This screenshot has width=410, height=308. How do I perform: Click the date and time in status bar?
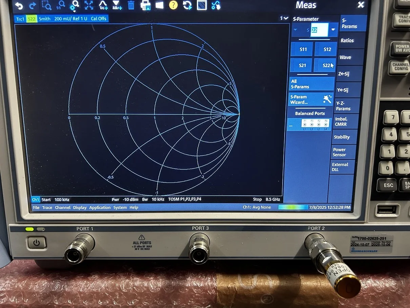pyautogui.click(x=330, y=207)
